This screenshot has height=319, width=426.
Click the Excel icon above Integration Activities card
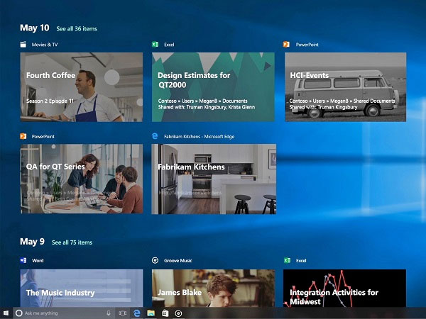coord(287,260)
